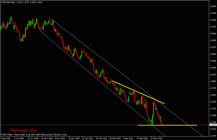Click the 1.4220 price axis label
Screen dimensions: 217x140
(x=213, y=75)
